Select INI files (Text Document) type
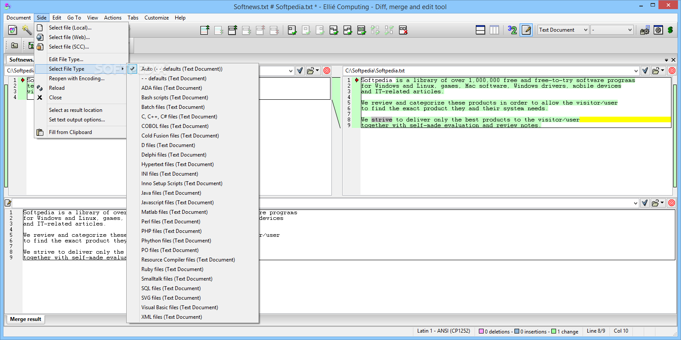 click(193, 174)
